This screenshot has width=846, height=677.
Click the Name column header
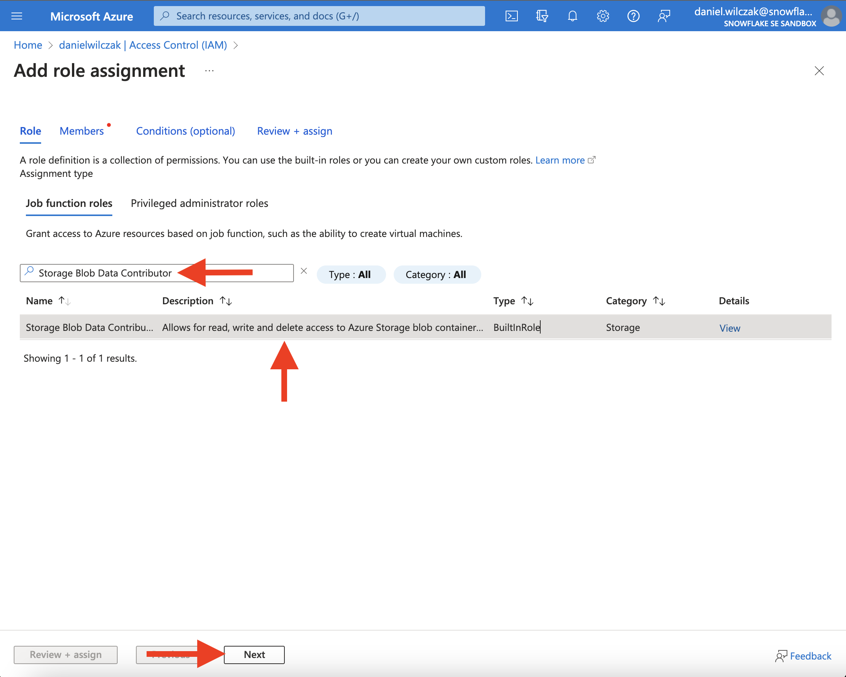39,301
